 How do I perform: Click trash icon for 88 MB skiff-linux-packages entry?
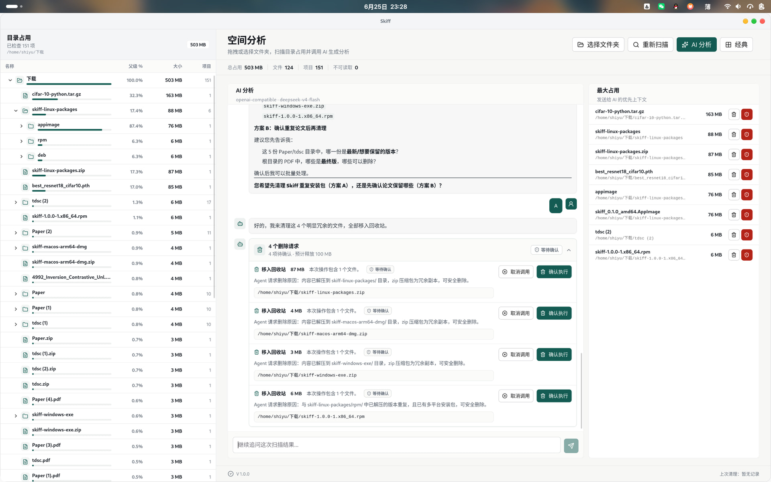(x=734, y=135)
